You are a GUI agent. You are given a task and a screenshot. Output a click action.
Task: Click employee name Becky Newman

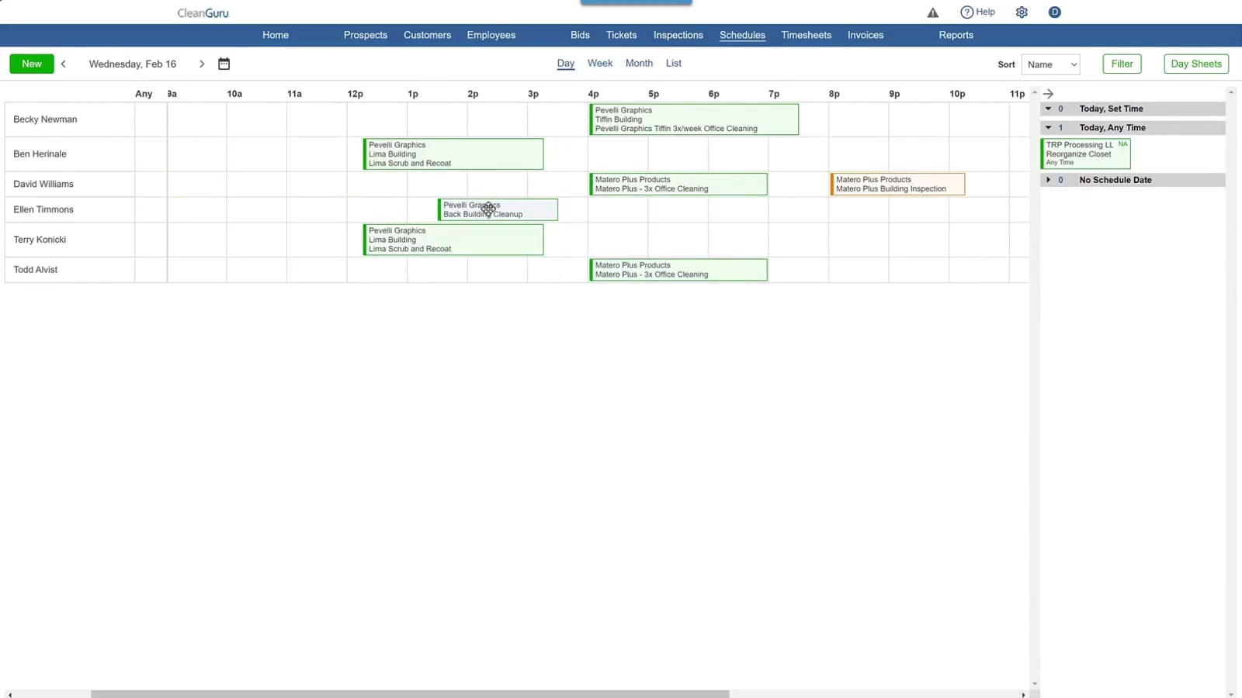(x=45, y=119)
